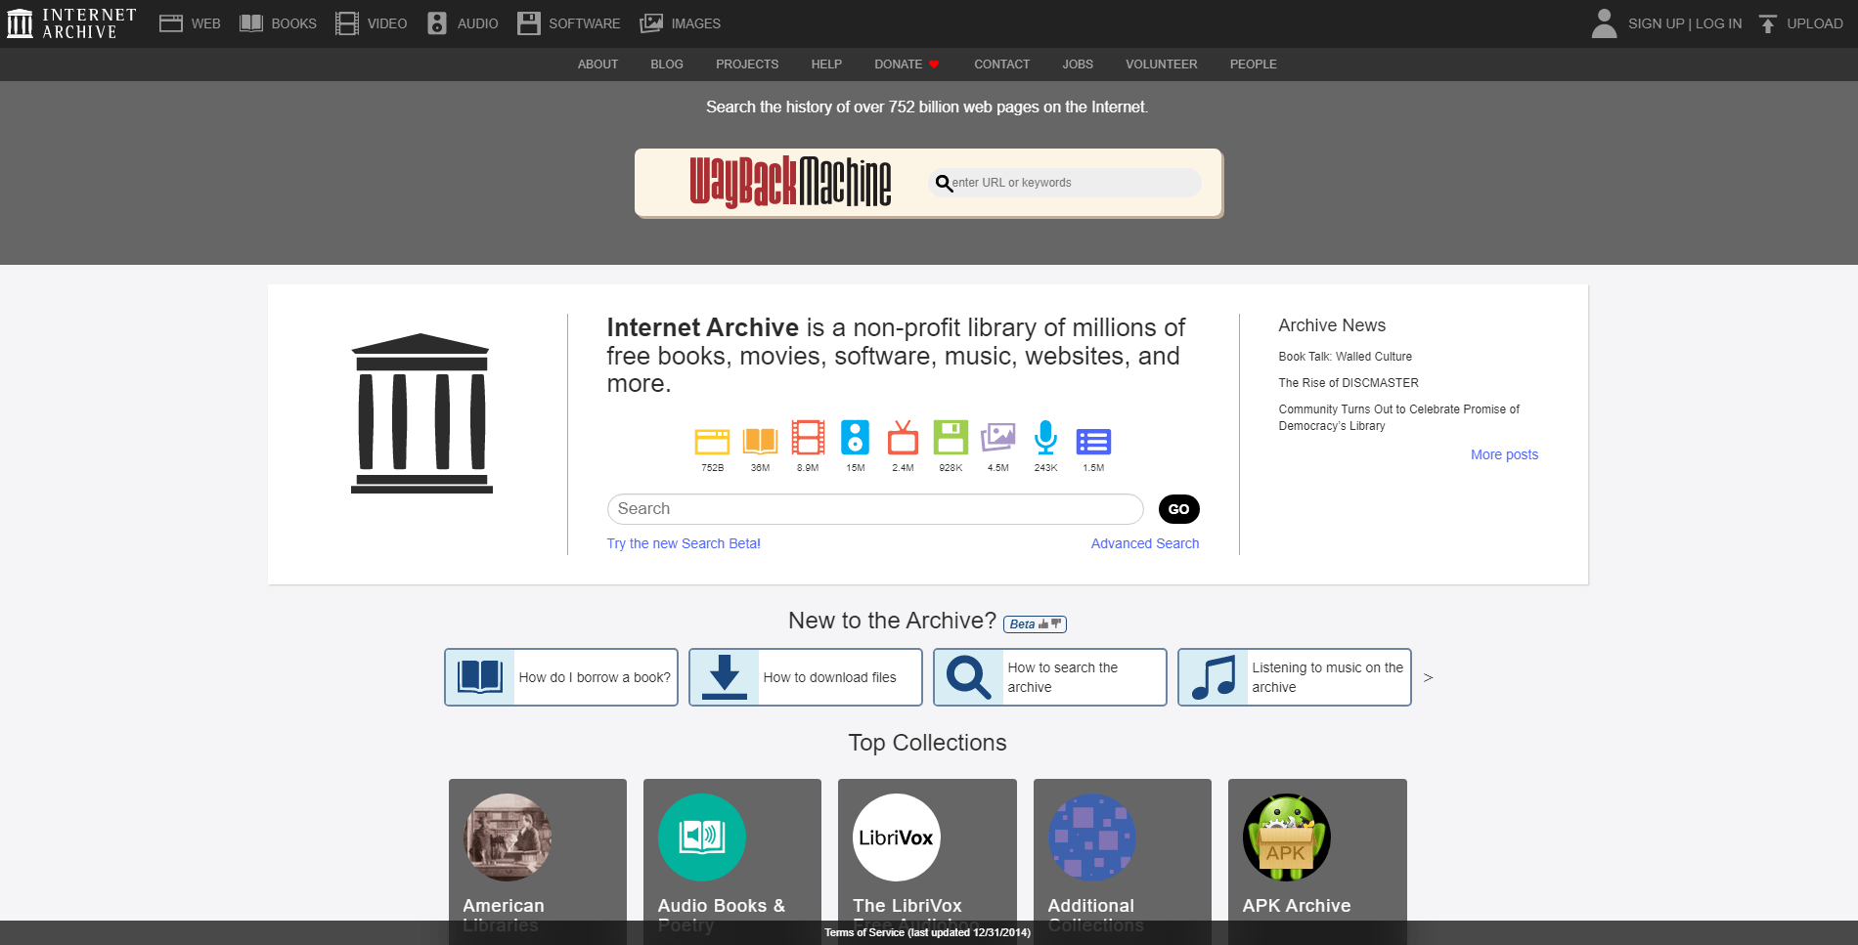Image resolution: width=1858 pixels, height=945 pixels.
Task: Click the purple image icon labeled 4.5M
Action: coord(998,438)
